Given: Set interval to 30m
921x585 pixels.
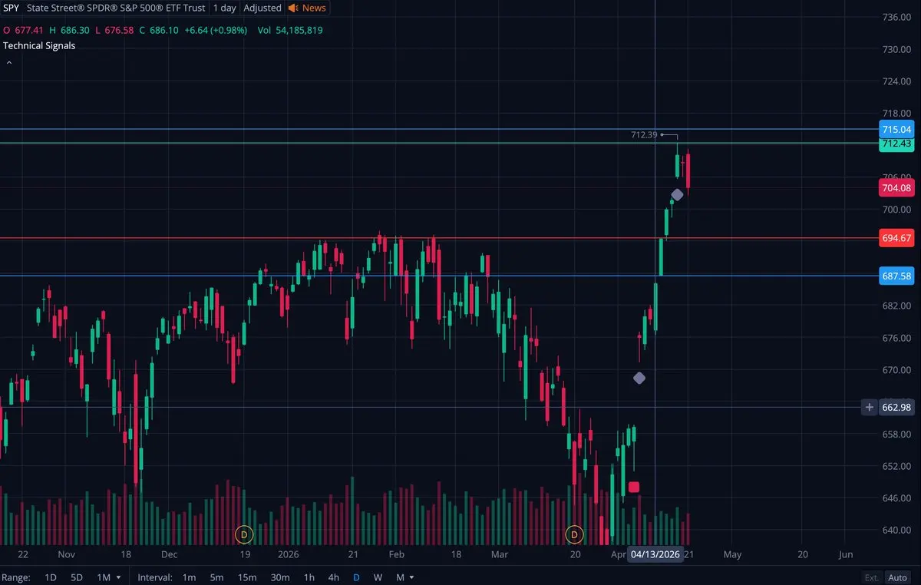Looking at the screenshot, I should tap(280, 577).
